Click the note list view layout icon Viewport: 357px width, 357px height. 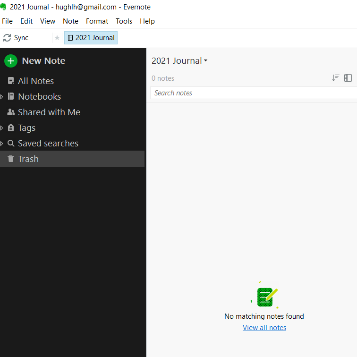point(348,78)
